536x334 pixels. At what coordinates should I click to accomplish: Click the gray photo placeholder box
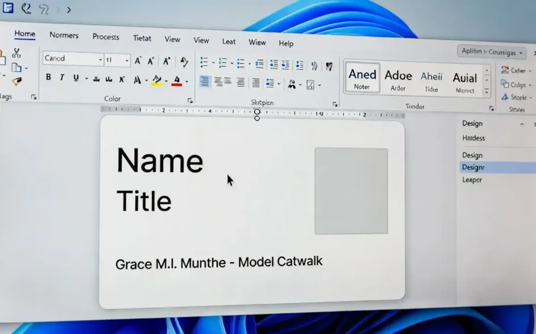pyautogui.click(x=351, y=191)
